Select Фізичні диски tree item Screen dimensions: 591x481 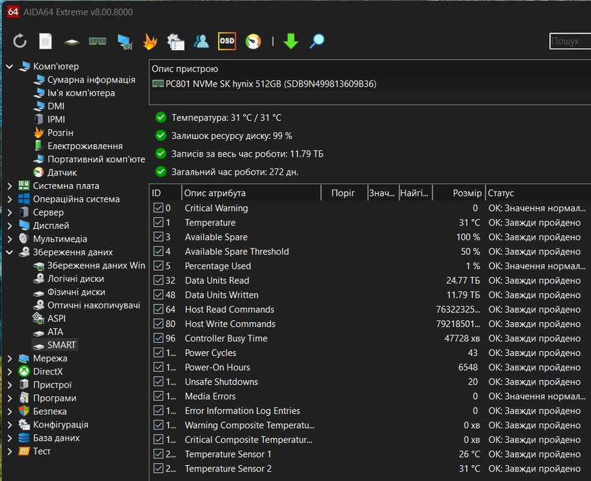point(76,292)
